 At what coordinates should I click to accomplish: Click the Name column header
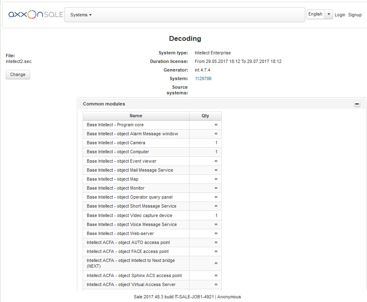pyautogui.click(x=136, y=116)
